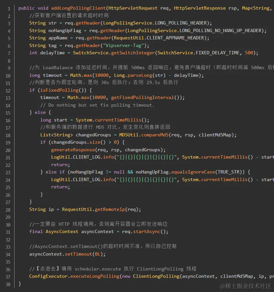The image size is (274, 292).
Task: Click line number 37 in the gutter
Action: 8,277
